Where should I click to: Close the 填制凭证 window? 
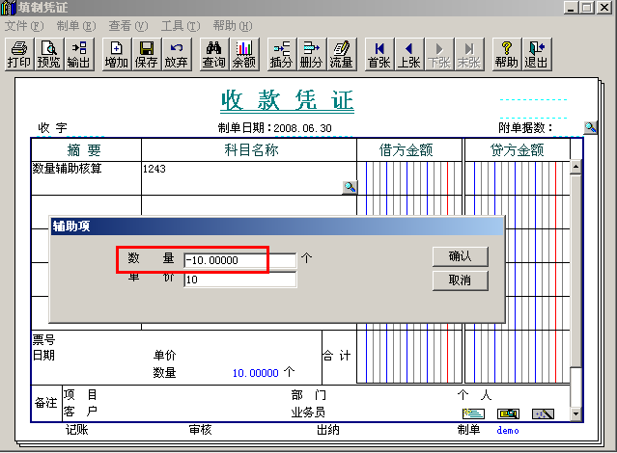604,7
